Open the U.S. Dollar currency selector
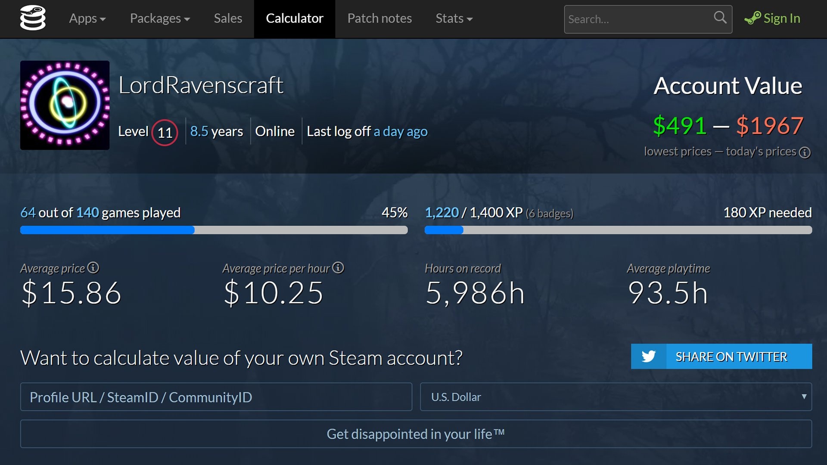 [x=616, y=397]
